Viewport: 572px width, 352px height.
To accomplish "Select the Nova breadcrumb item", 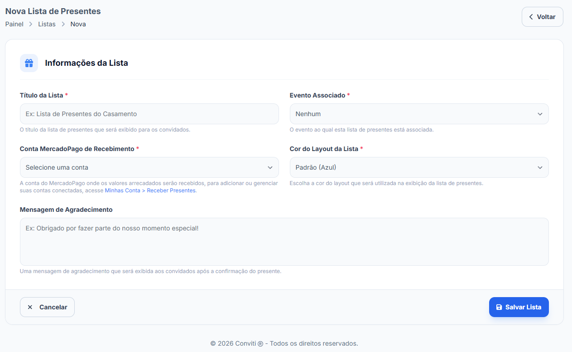I will coord(78,24).
